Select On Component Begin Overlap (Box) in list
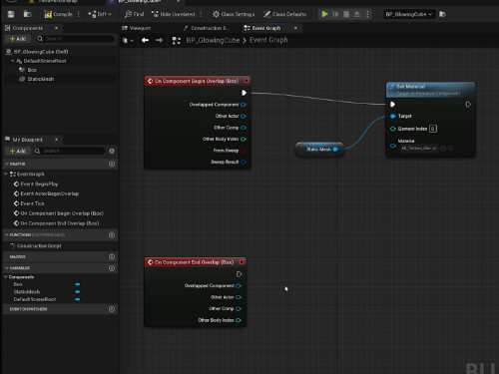The image size is (499, 374). 58,213
